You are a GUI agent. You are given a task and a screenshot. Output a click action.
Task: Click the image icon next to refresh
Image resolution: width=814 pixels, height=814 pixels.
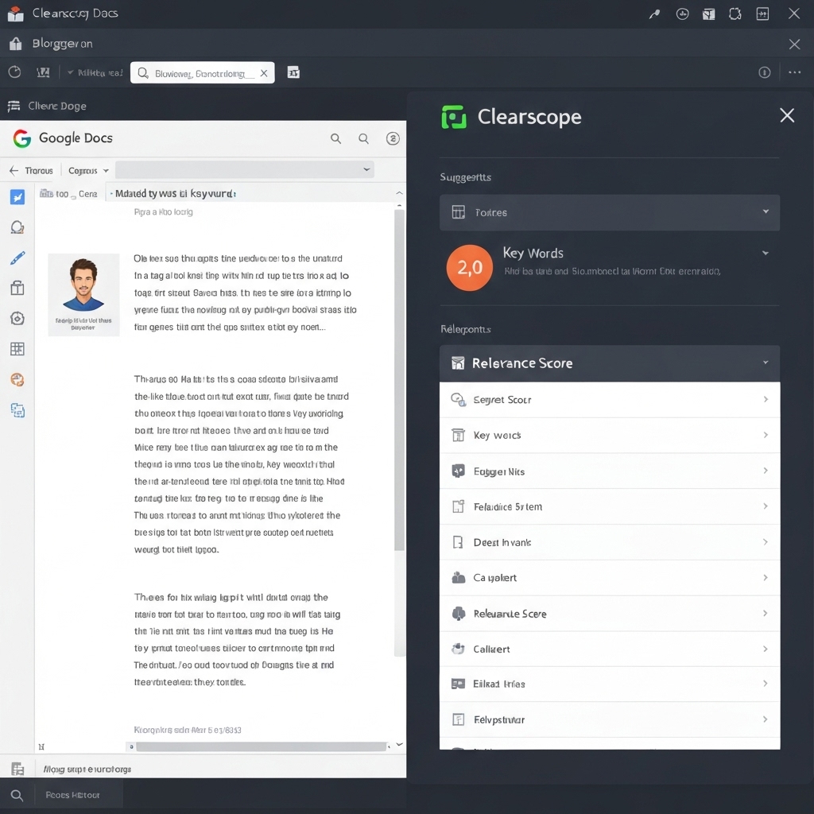click(43, 72)
